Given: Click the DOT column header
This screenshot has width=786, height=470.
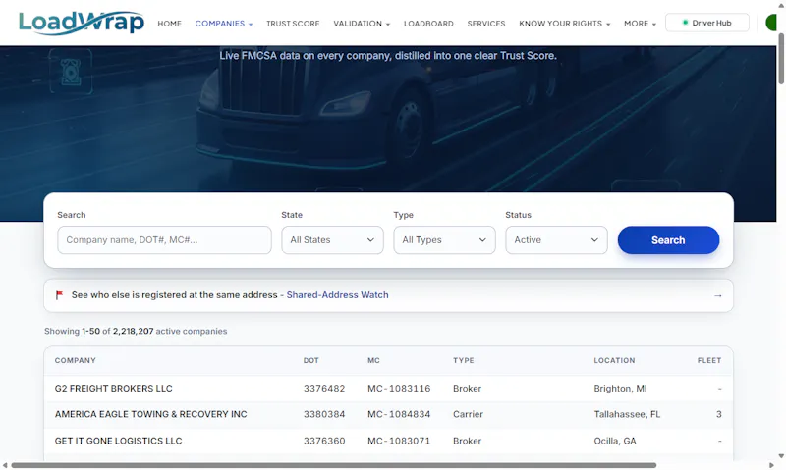Looking at the screenshot, I should [310, 360].
